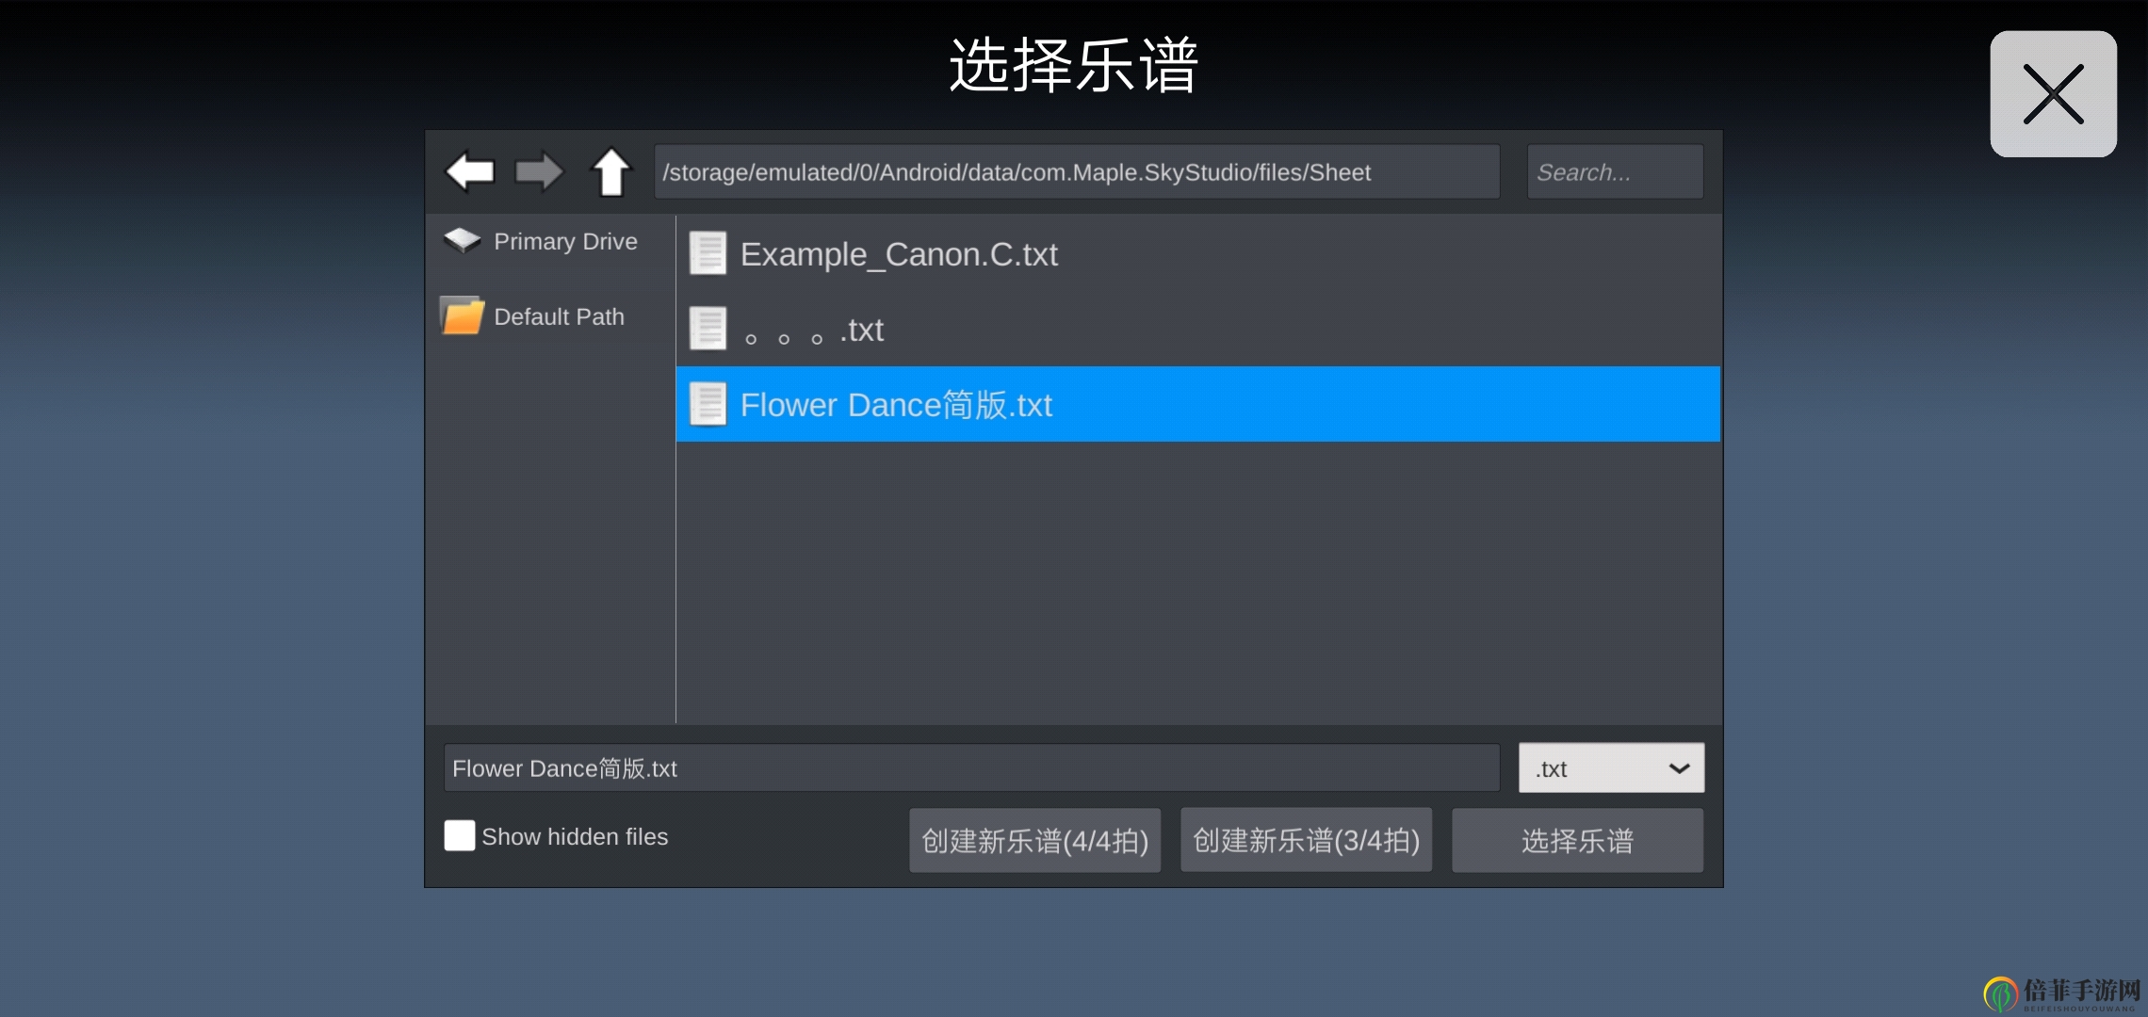Confirm with the 选择乐谱 button

1577,840
